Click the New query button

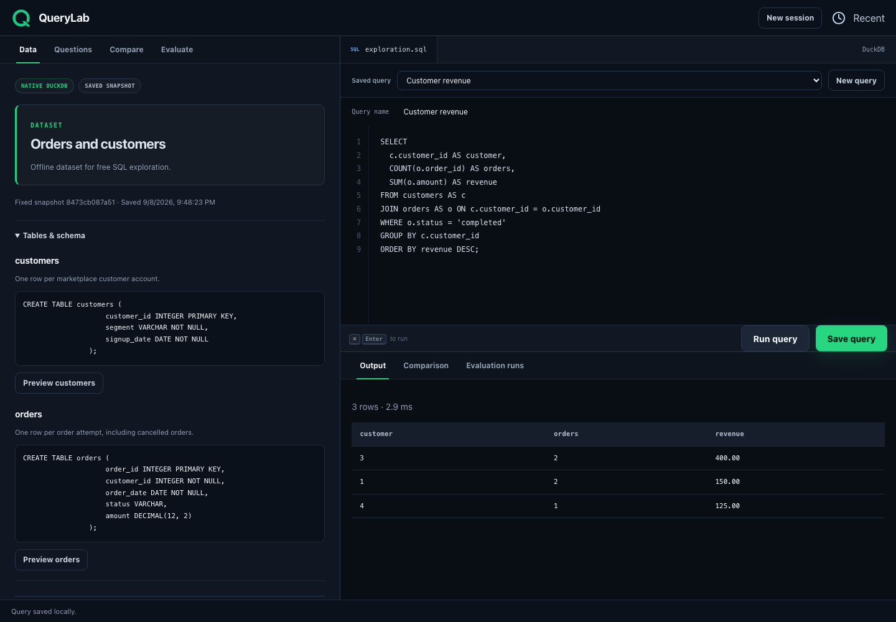856,81
